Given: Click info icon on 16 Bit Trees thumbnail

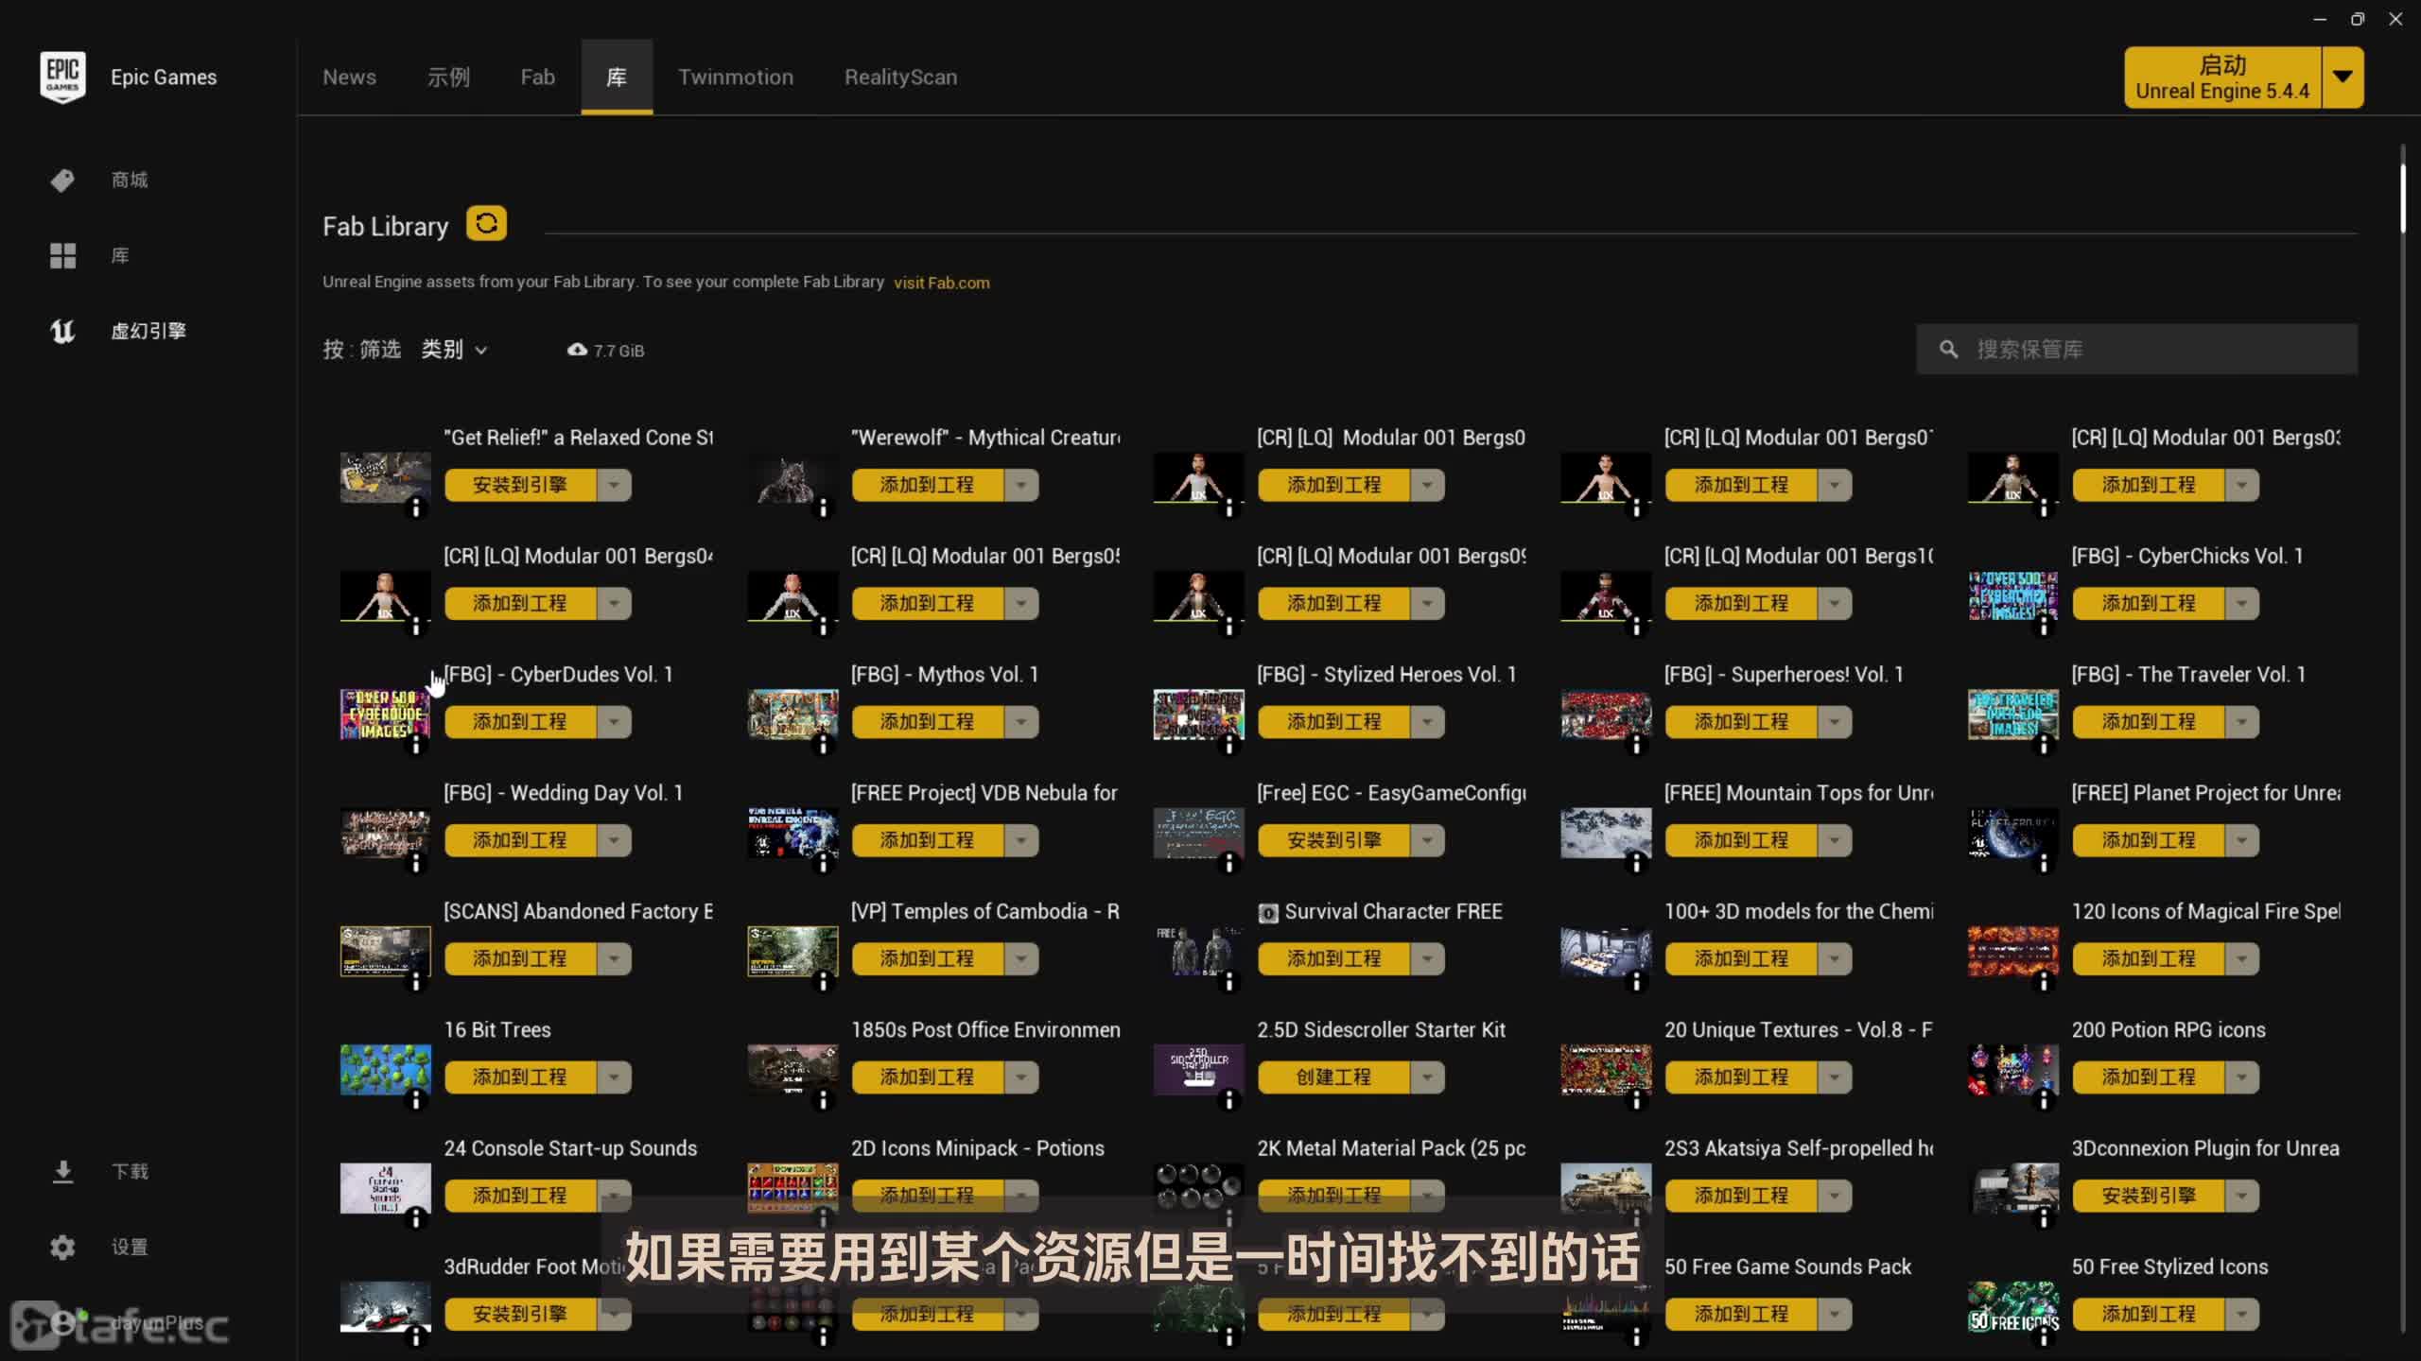Looking at the screenshot, I should point(416,1100).
